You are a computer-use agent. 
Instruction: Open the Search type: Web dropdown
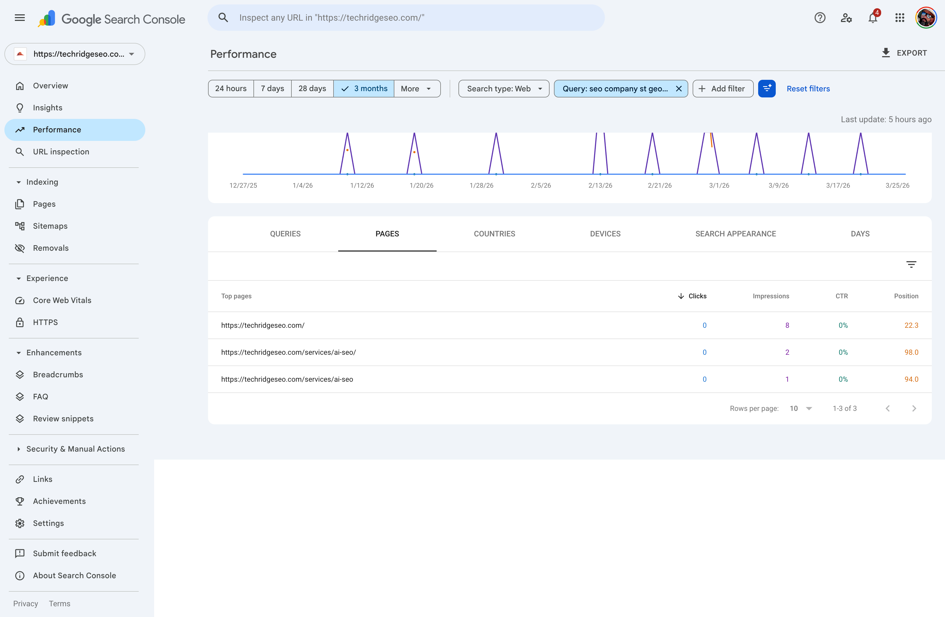click(x=504, y=89)
